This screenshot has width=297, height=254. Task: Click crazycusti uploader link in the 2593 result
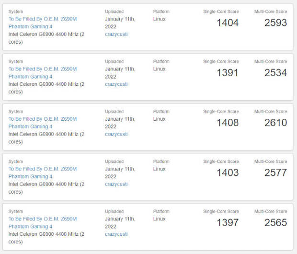[116, 35]
